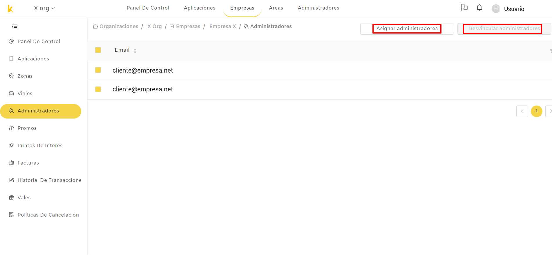Click the yellow K logo
The height and width of the screenshot is (255, 552).
coord(10,9)
